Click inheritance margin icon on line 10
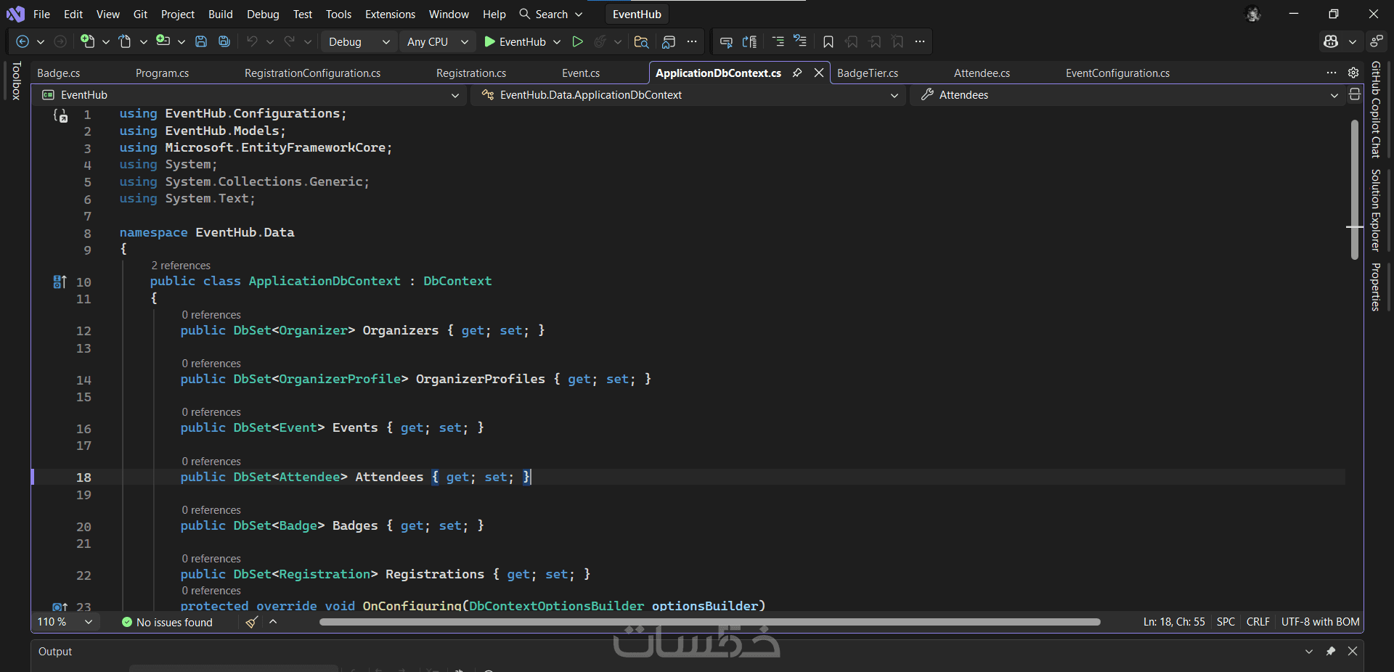The height and width of the screenshot is (672, 1394). (x=60, y=282)
